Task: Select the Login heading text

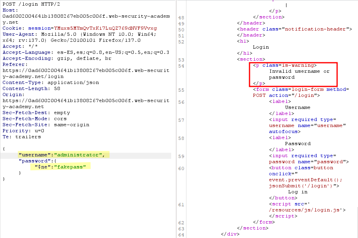Action: [x=261, y=47]
